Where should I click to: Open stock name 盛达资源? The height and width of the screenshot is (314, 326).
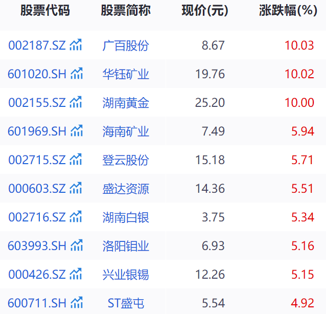[x=126, y=189]
